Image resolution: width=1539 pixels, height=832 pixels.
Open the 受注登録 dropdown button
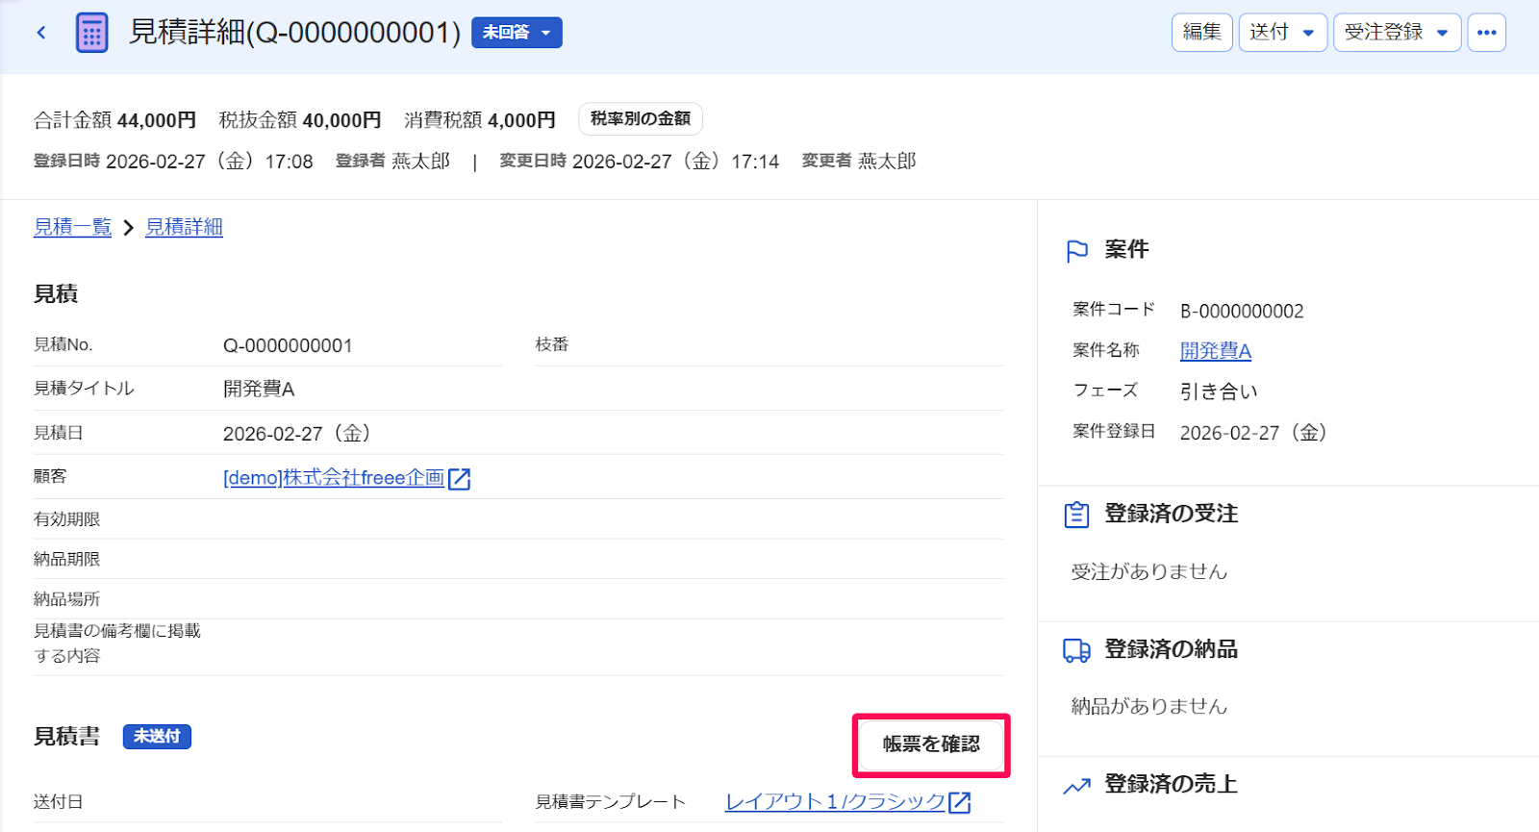pos(1397,32)
